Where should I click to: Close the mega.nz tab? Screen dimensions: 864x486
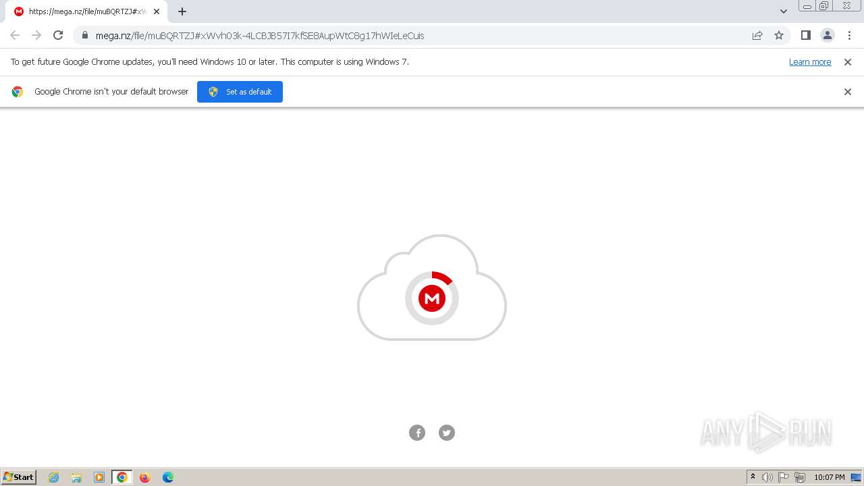coord(157,11)
